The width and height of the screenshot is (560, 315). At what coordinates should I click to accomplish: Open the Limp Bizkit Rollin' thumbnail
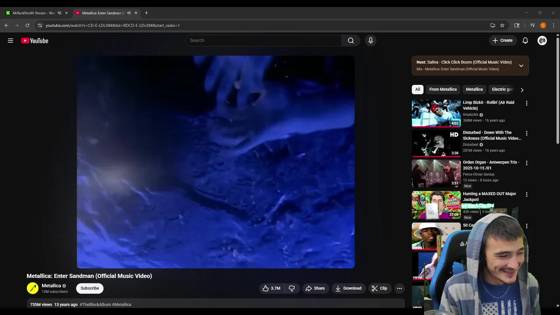pyautogui.click(x=436, y=113)
